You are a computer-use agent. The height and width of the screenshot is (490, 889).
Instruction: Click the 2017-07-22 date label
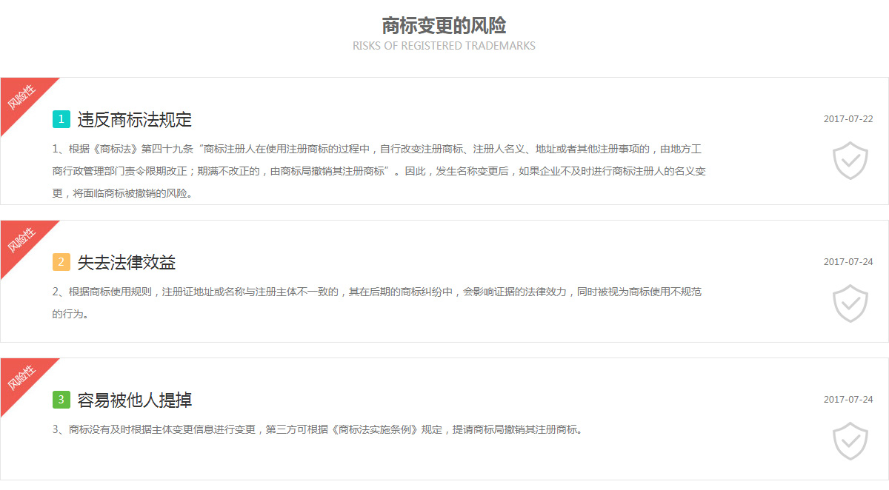tap(848, 119)
